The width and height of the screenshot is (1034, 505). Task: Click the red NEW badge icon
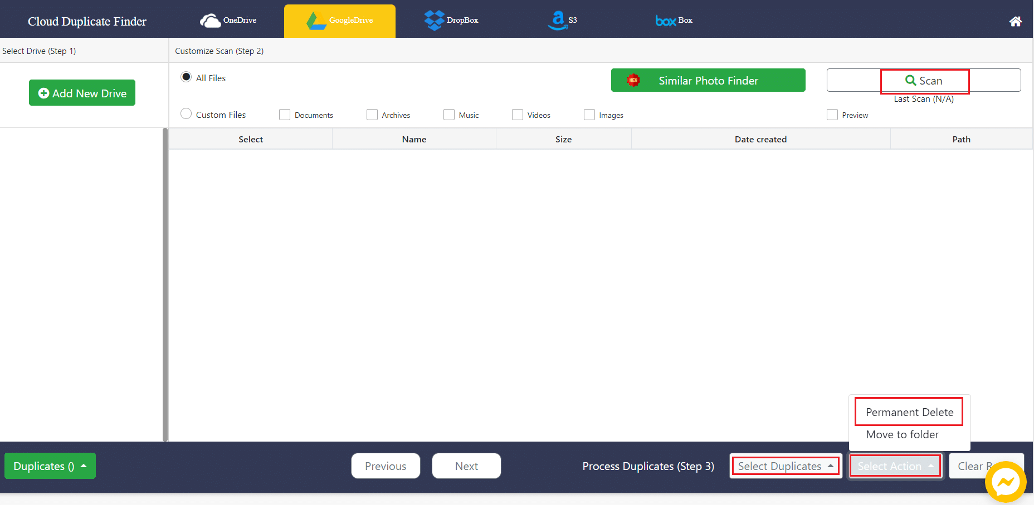click(x=633, y=80)
